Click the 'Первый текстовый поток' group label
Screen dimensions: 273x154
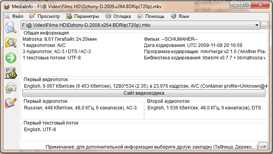click(x=51, y=123)
